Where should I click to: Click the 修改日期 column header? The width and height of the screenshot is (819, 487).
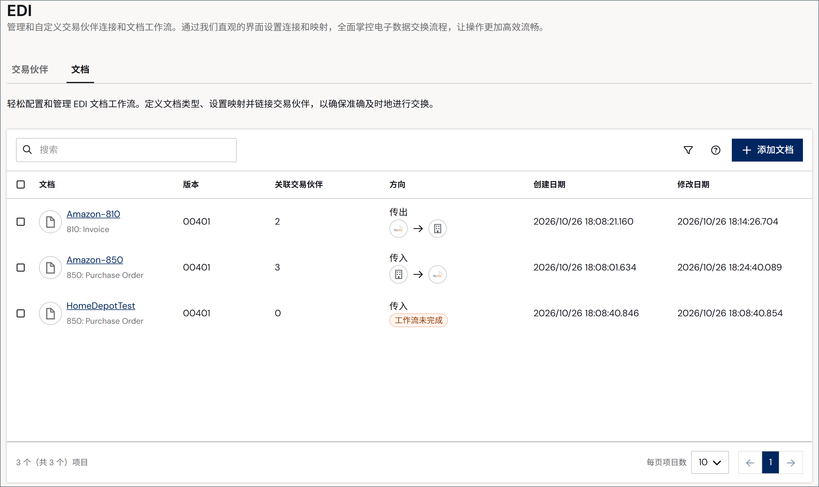tap(693, 184)
